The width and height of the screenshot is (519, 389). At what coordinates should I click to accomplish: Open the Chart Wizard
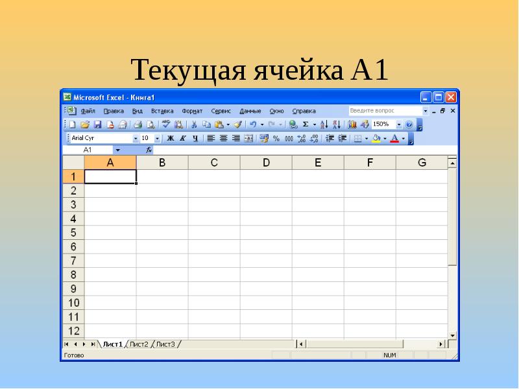(352, 123)
